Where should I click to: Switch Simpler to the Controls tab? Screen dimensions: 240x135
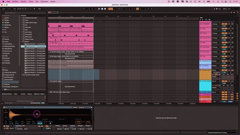[81, 107]
